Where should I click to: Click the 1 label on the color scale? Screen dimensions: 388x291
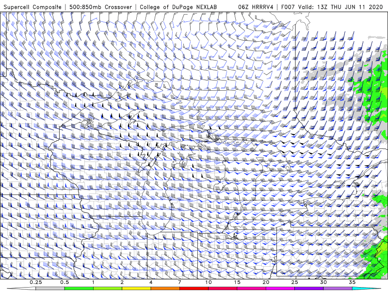93,282
